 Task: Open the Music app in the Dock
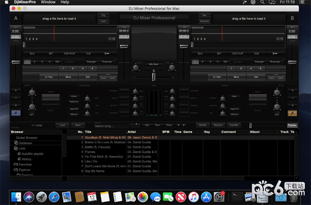click(193, 197)
